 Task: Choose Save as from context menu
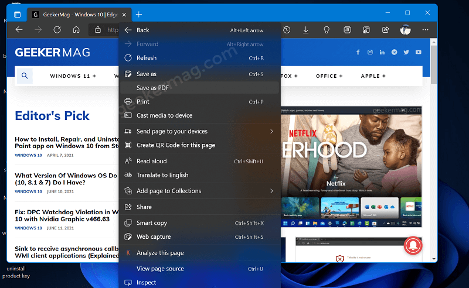199,74
